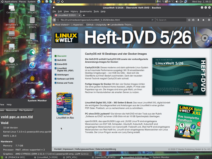This screenshot has height=159, width=212.
Task: Click the VLC cone launcher in top panel
Action: (x=54, y=2)
